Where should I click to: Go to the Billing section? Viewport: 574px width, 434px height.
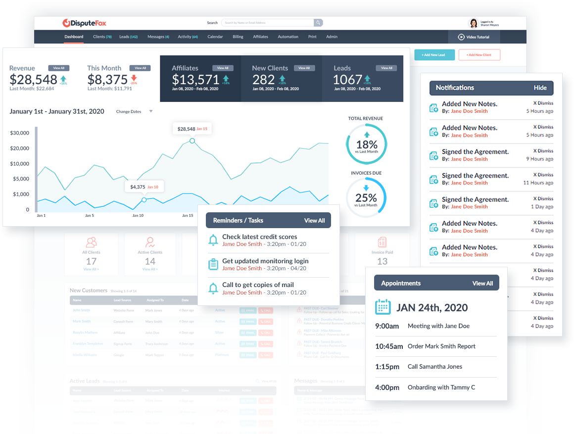tap(238, 37)
